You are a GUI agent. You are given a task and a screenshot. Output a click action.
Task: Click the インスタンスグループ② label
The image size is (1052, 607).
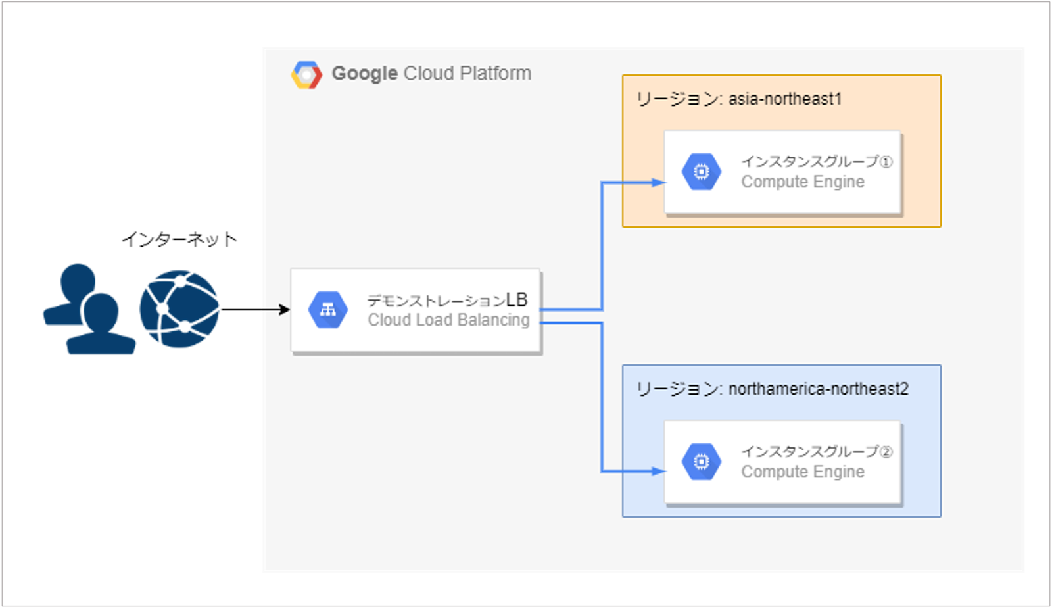click(817, 451)
